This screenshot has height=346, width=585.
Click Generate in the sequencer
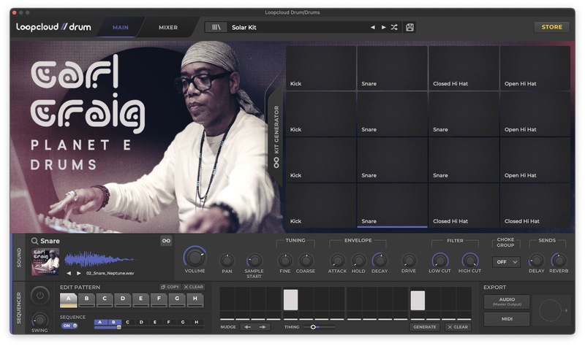[424, 327]
